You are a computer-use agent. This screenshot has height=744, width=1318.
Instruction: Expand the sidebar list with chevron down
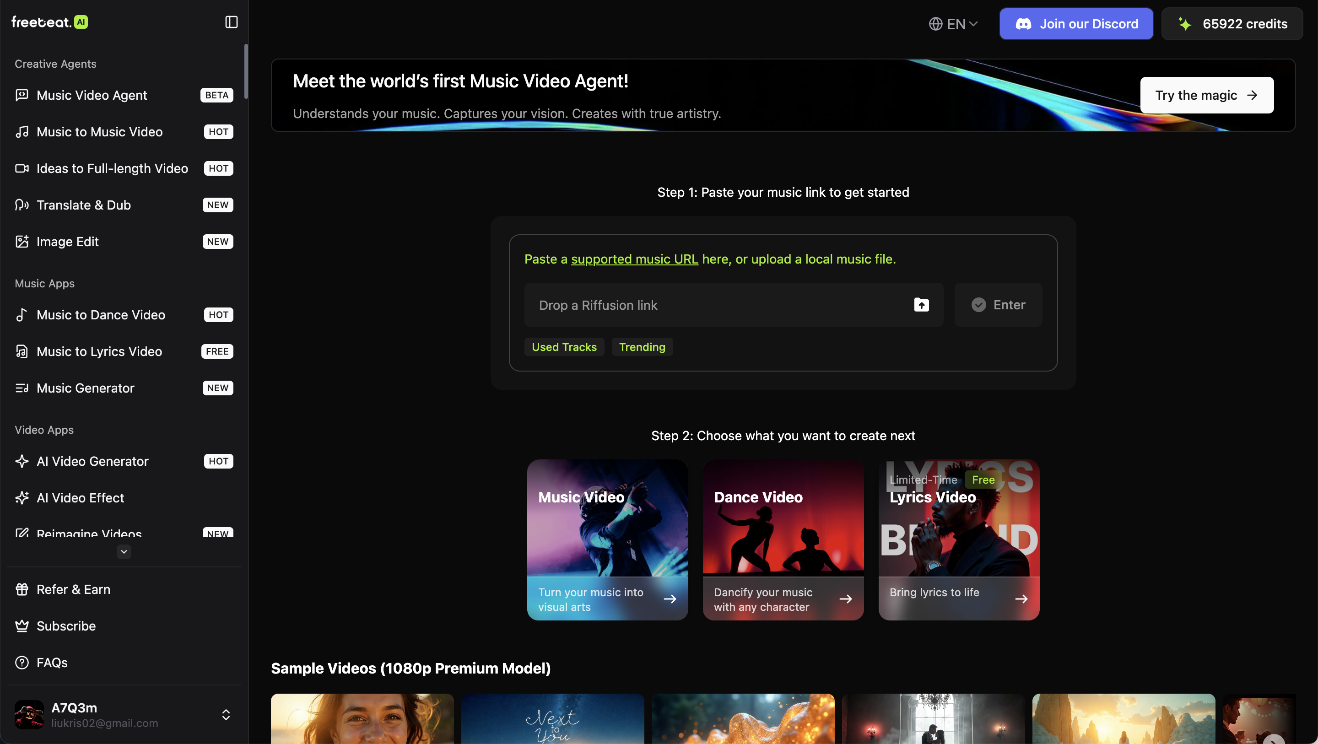(124, 552)
